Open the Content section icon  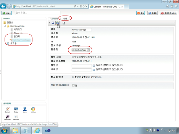pyautogui.click(x=7, y=110)
